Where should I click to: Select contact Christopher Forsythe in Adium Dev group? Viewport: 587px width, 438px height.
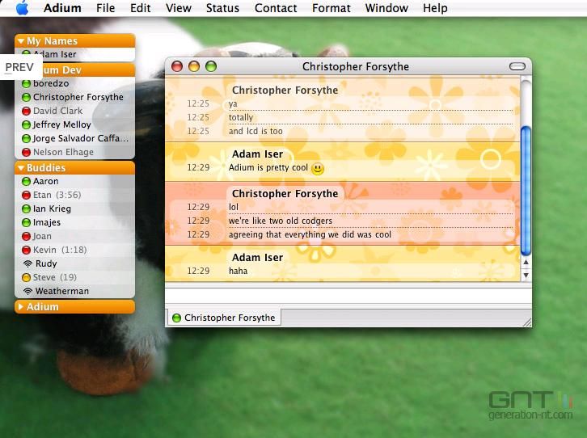click(78, 97)
